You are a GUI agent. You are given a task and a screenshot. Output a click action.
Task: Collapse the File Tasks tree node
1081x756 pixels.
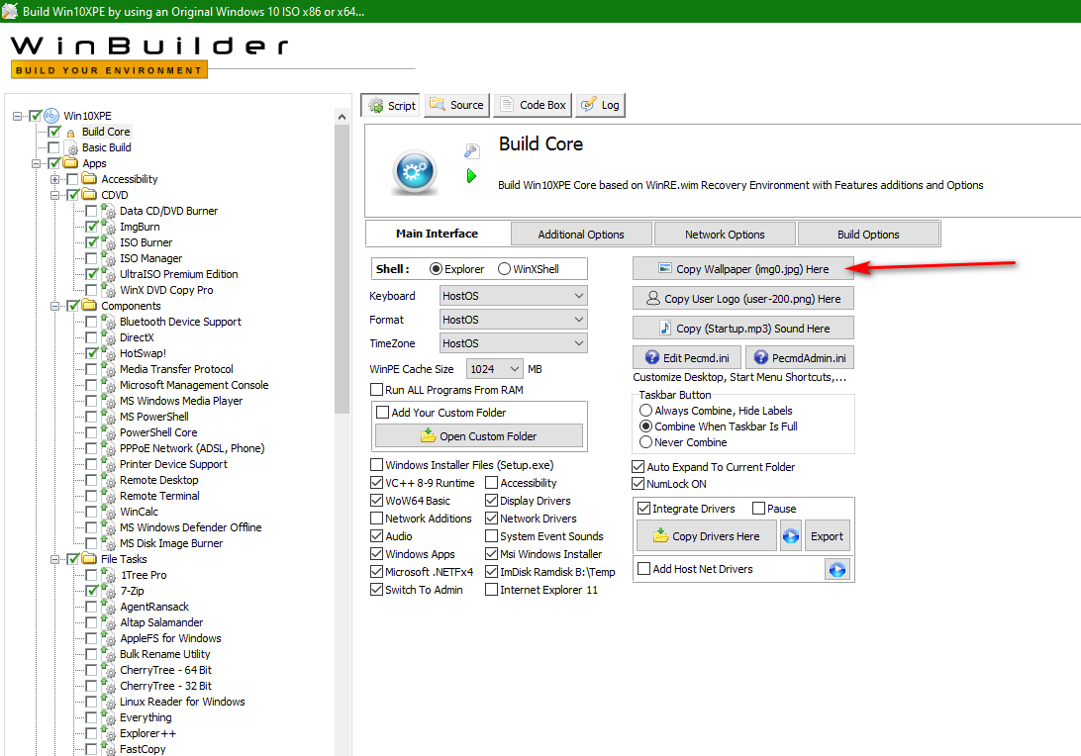coord(54,559)
